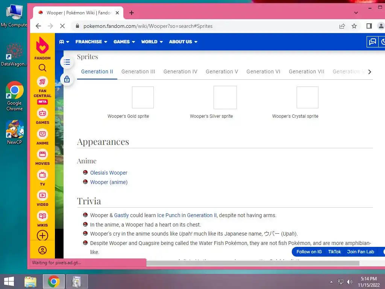The height and width of the screenshot is (289, 385).
Task: Show more generation tabs with right chevron
Action: tap(370, 72)
